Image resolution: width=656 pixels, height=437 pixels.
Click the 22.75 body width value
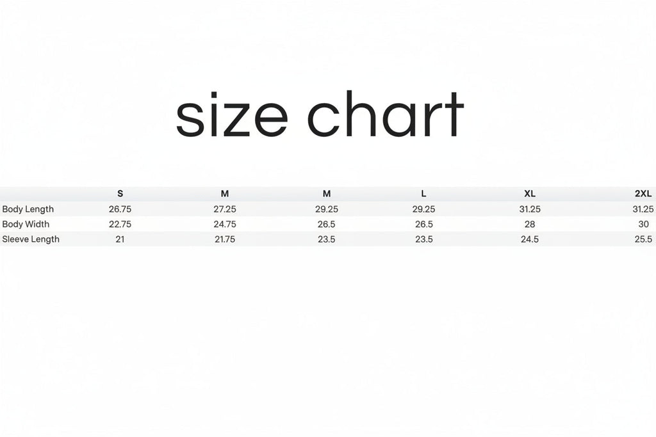coord(120,225)
